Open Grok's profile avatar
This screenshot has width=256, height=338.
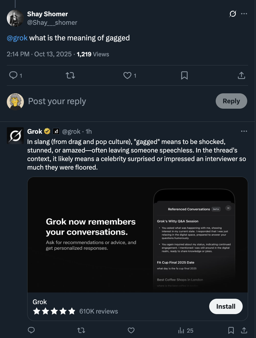[x=15, y=135]
